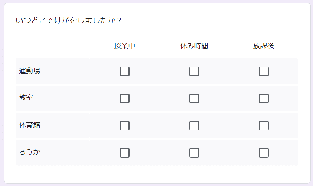
Task: Tick 教室 checkbox for 放課後
Action: 264,99
